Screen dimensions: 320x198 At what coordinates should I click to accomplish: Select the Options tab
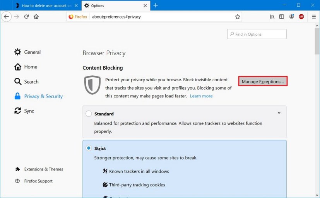116,5
